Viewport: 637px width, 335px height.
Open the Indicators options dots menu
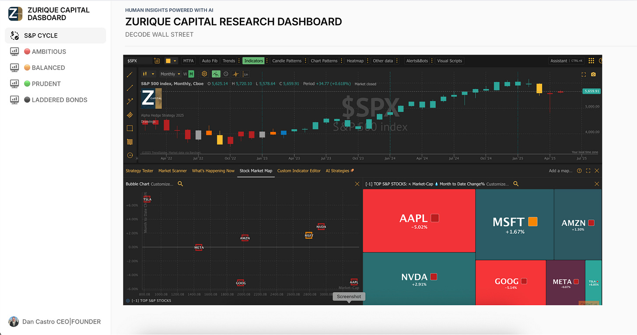pos(267,61)
